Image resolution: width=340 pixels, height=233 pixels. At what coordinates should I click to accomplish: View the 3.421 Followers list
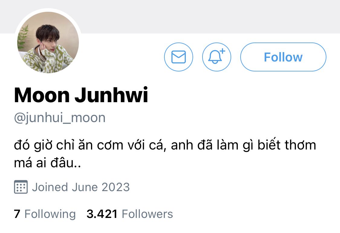130,214
